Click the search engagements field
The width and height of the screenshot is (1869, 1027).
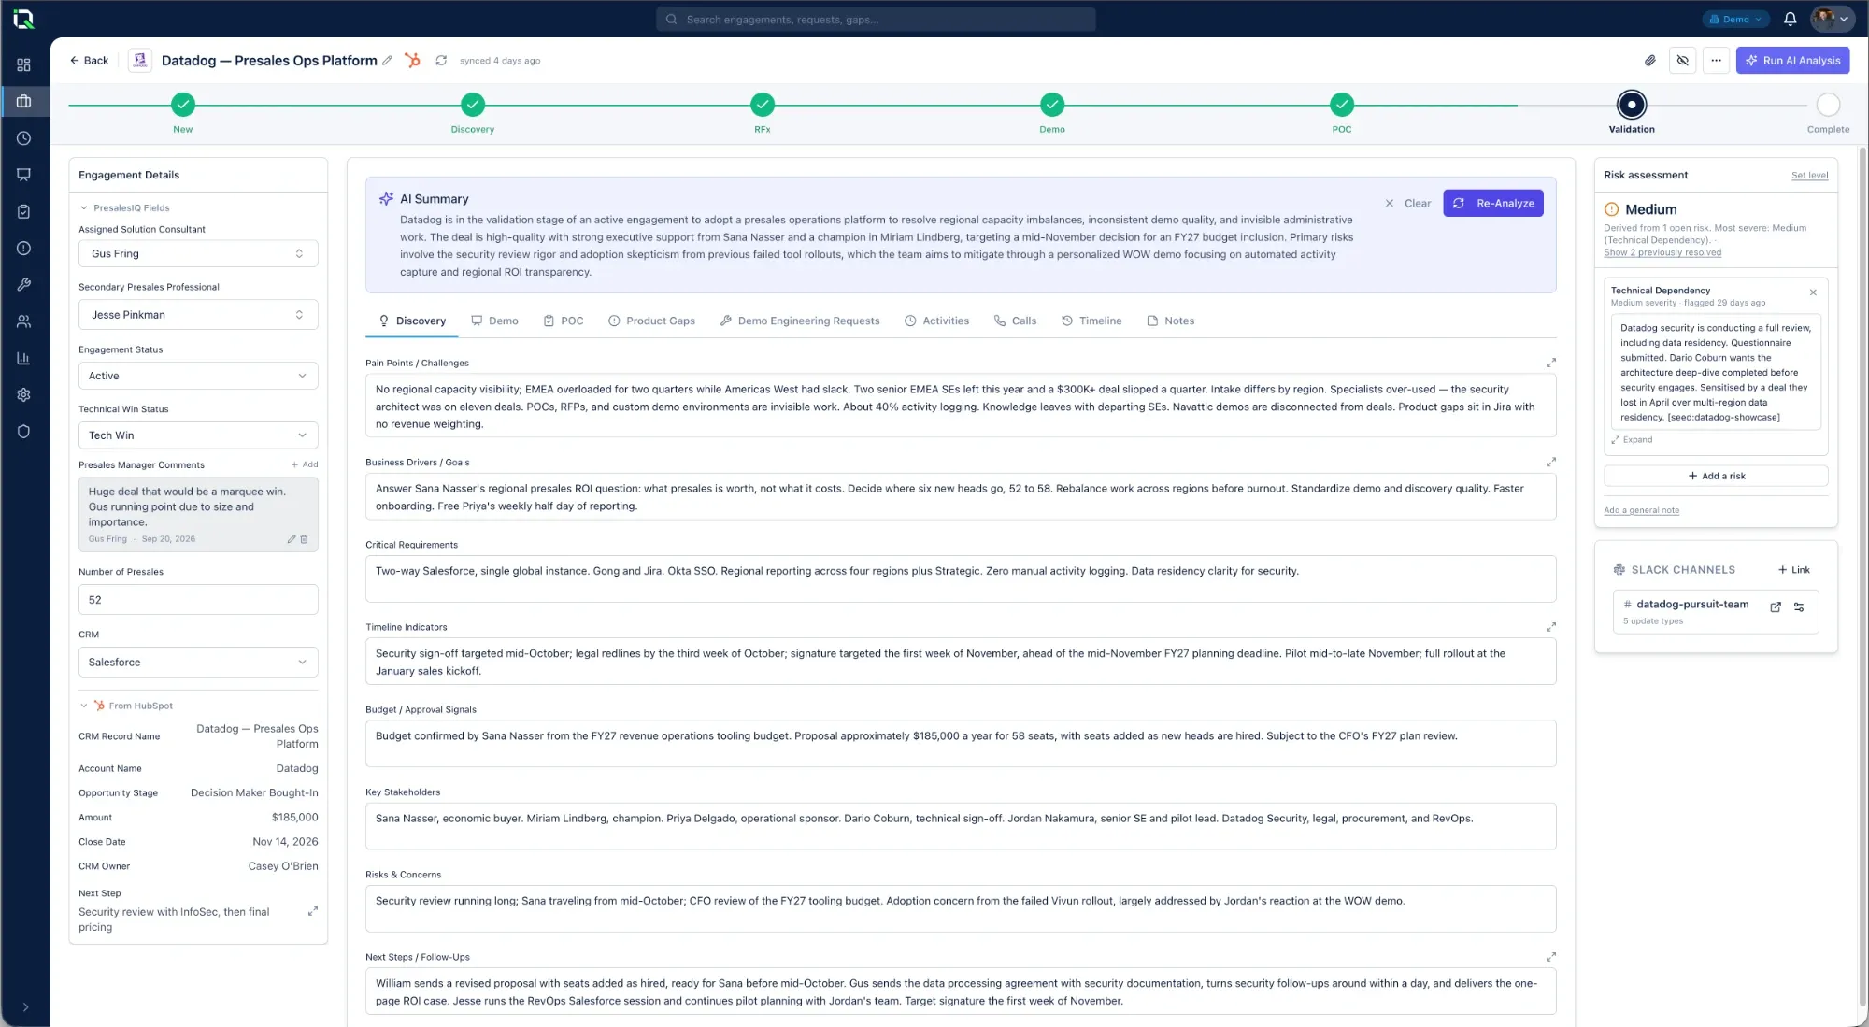click(x=876, y=19)
